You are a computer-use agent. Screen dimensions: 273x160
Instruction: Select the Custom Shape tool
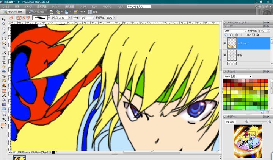[4, 109]
